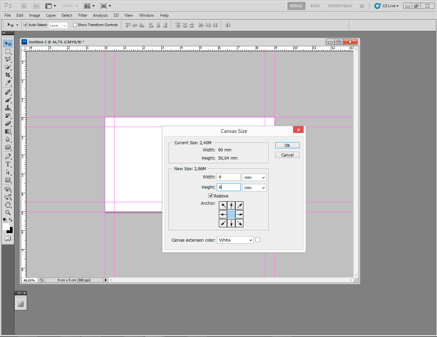Select the Quick Selection tool
The image size is (437, 337).
pos(8,67)
